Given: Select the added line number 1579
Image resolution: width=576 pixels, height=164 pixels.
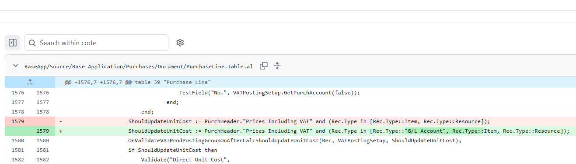Looking at the screenshot, I should point(42,131).
